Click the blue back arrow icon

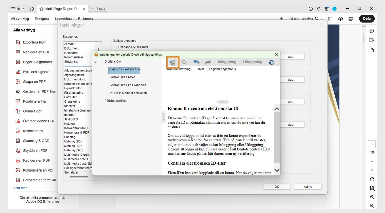pyautogui.click(x=196, y=62)
